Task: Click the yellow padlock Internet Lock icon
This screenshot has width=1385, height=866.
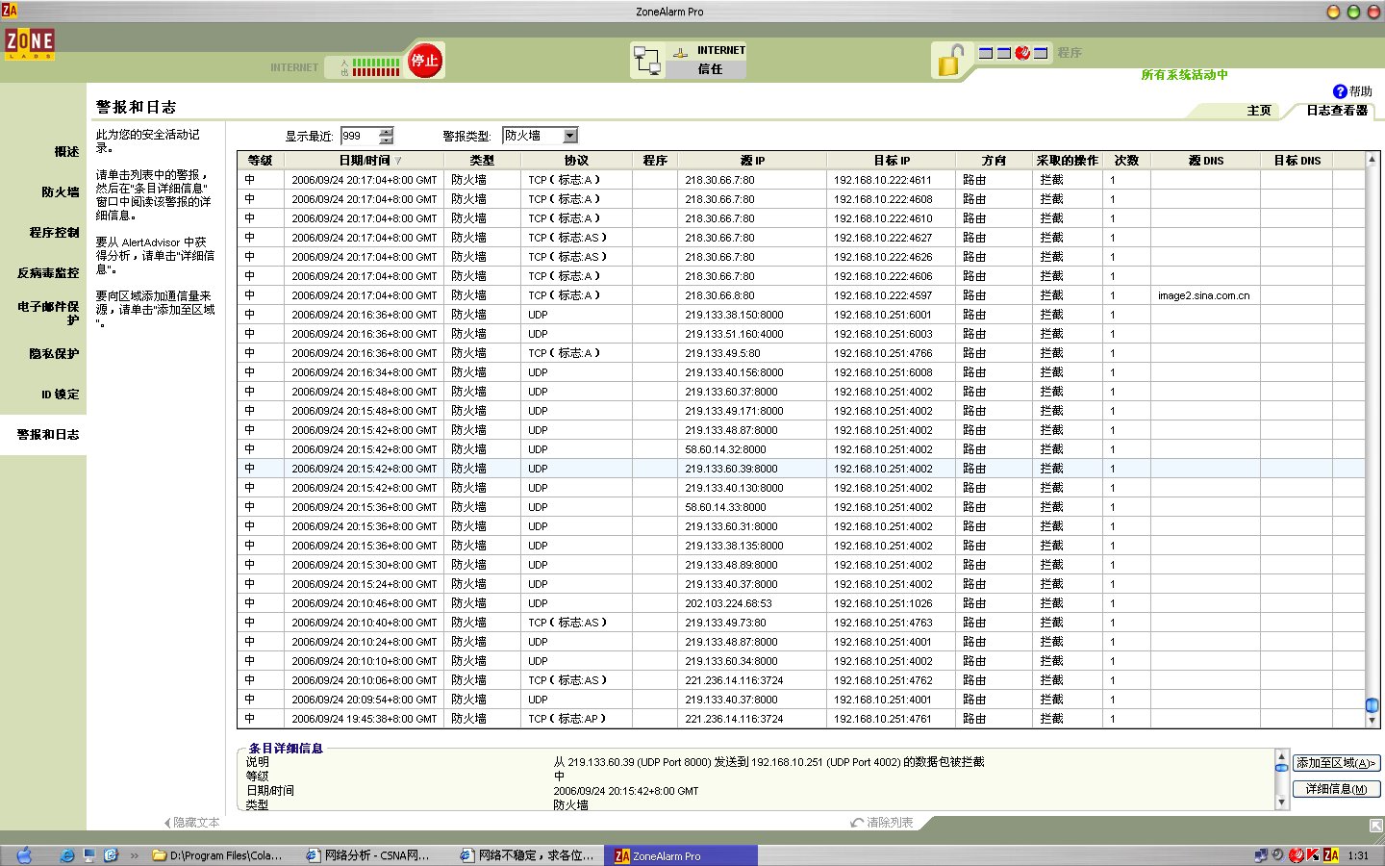Action: coord(949,61)
